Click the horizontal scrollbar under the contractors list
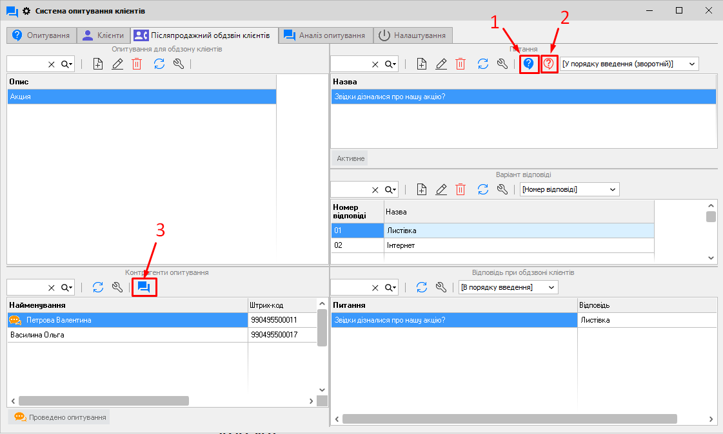723x434 pixels. pyautogui.click(x=103, y=401)
